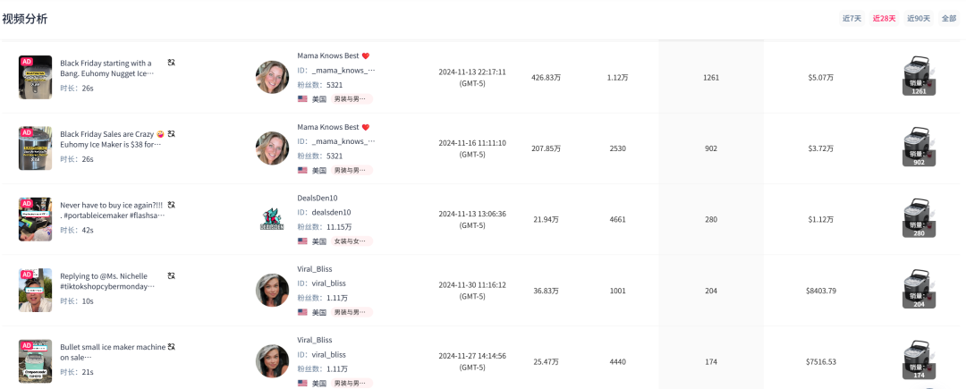Screen dimensions: 966x389
Task: Click the product thumbnail with 销量 174
Action: pos(919,360)
